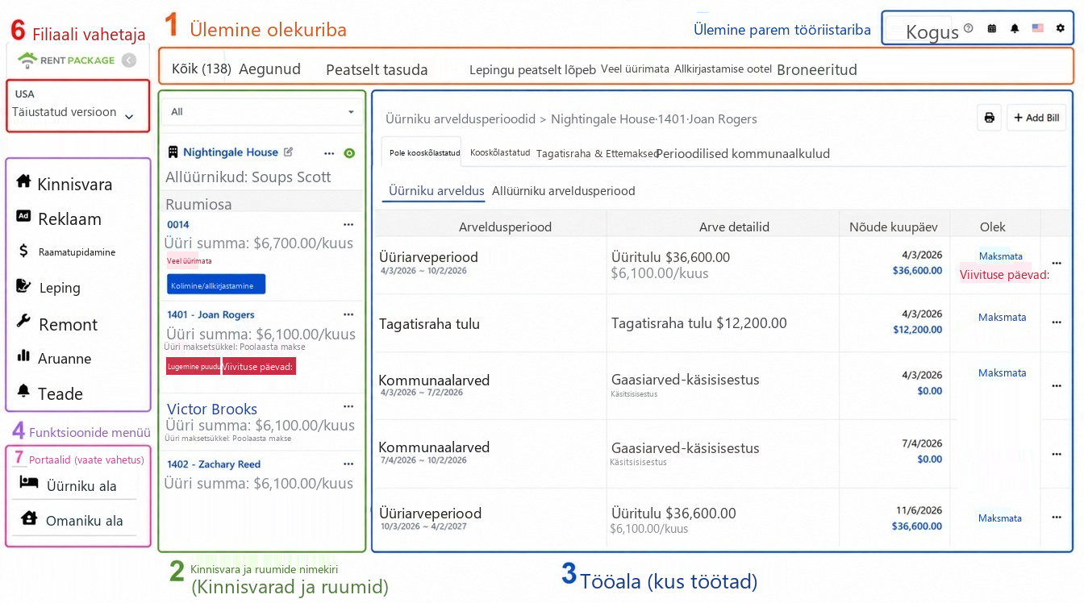Expand the USA Täiustatud versioon branch switcher
The image size is (1084, 603).
(x=78, y=105)
